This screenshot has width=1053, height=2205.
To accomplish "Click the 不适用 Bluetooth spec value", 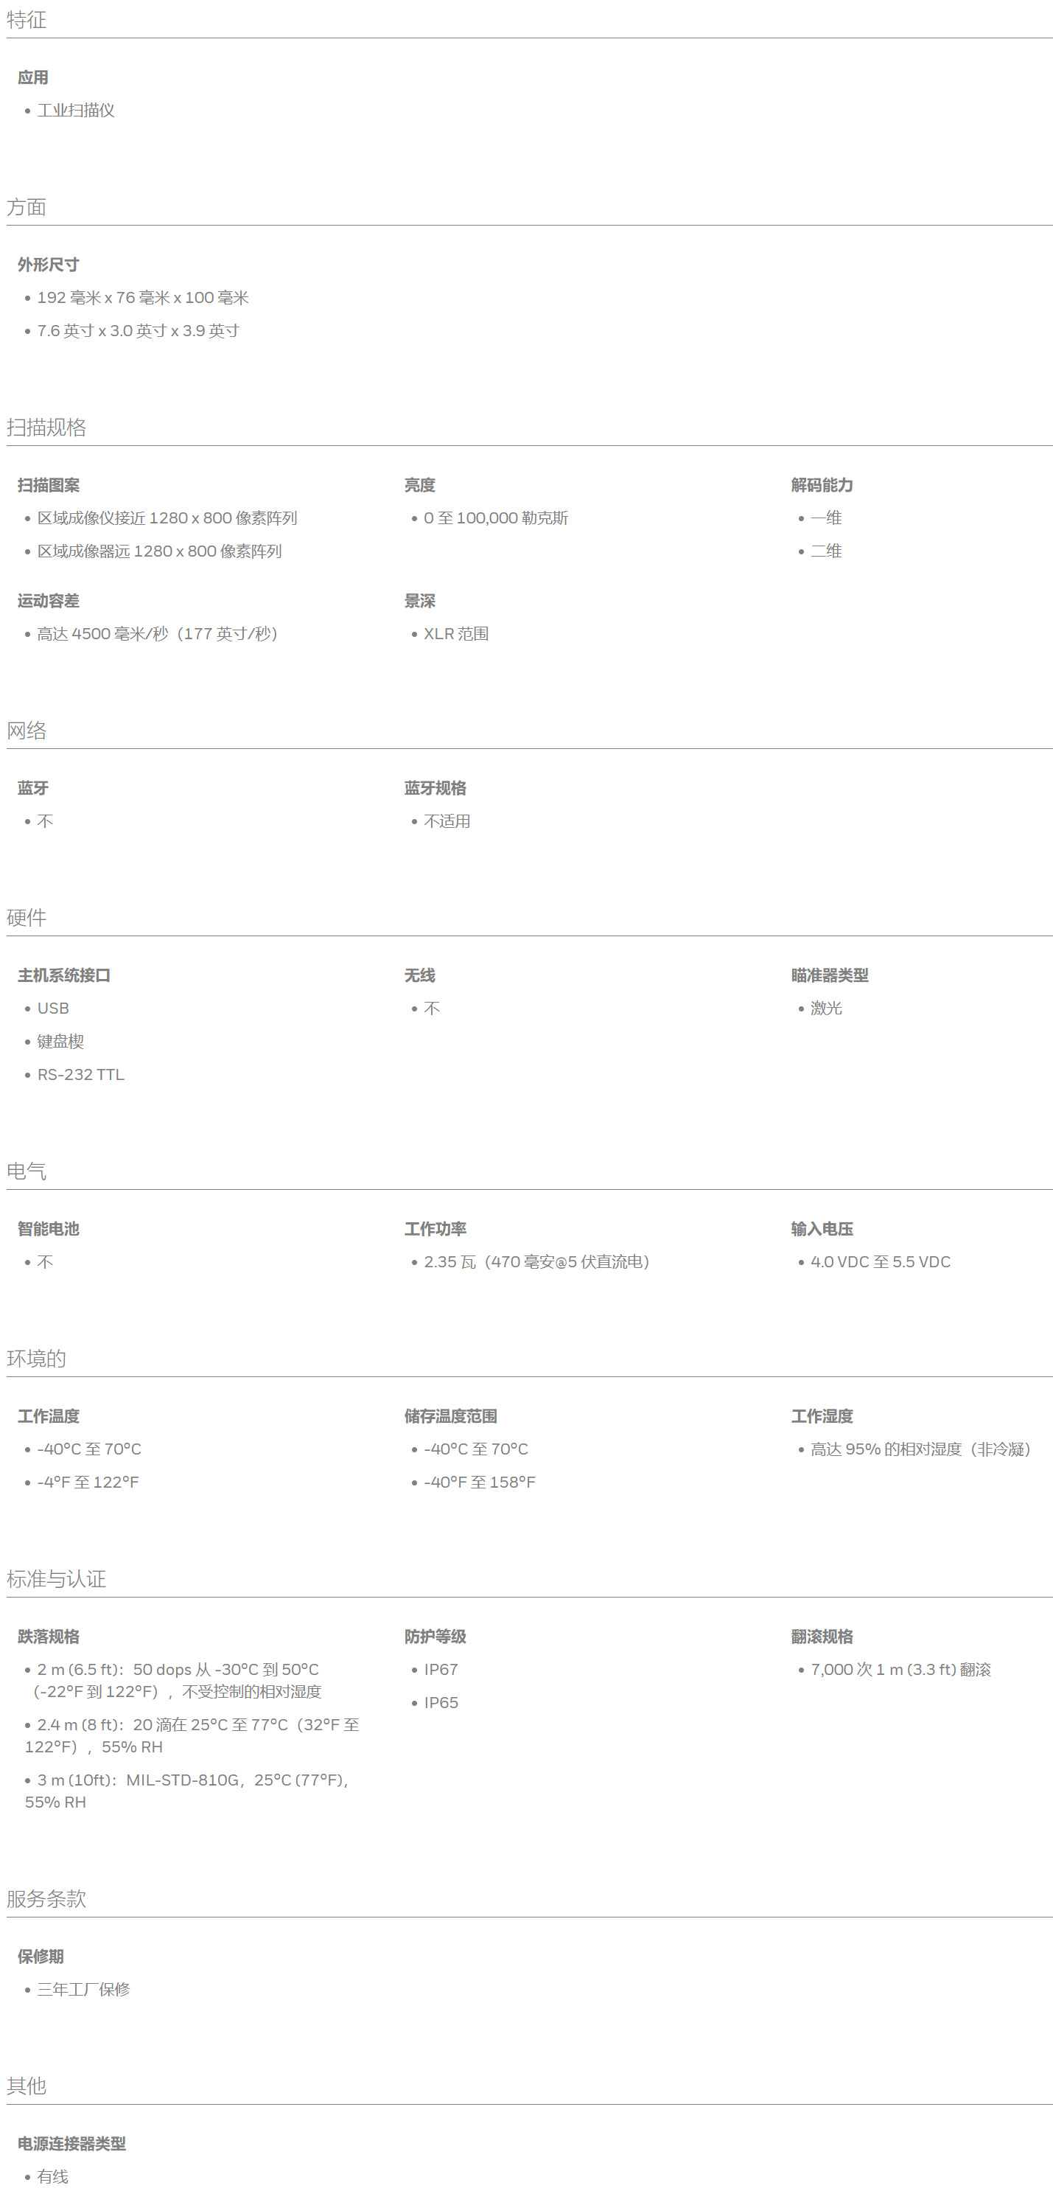I will (447, 821).
